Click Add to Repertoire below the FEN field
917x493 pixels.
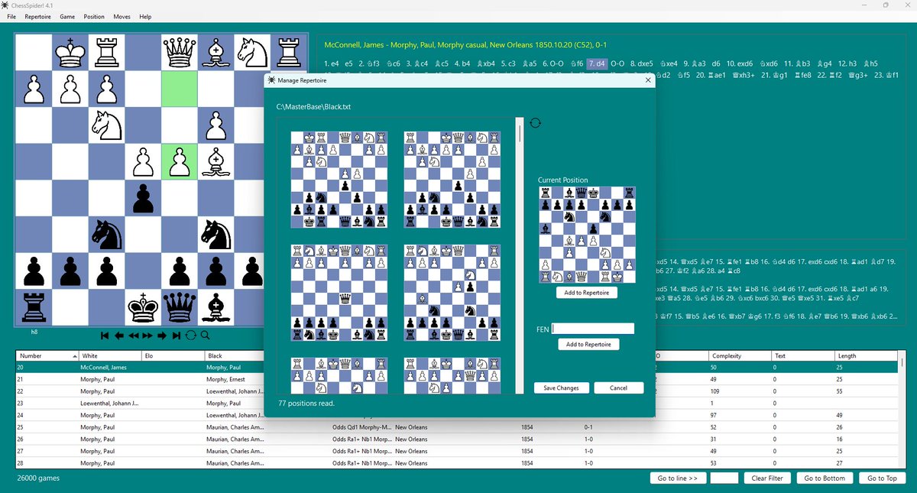(588, 344)
